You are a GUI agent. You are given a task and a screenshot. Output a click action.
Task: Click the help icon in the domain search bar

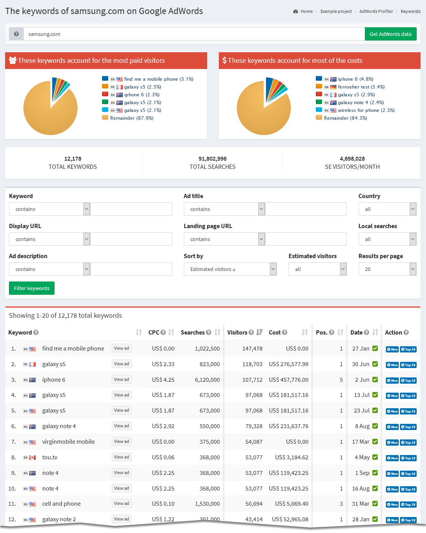click(16, 34)
